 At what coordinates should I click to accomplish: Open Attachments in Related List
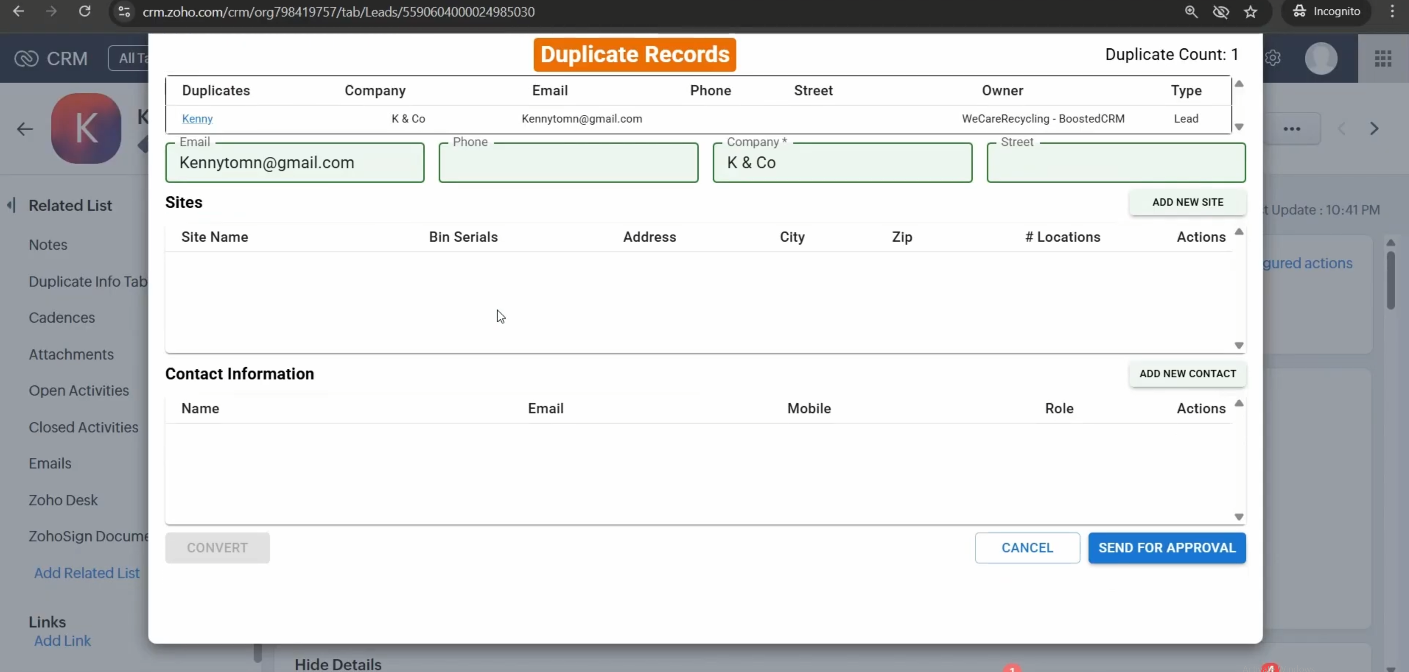click(x=71, y=354)
